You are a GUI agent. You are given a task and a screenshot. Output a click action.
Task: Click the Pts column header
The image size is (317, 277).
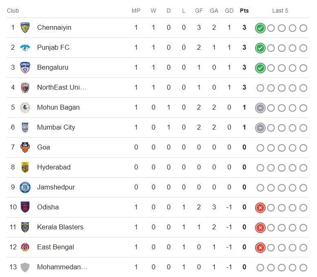(244, 11)
